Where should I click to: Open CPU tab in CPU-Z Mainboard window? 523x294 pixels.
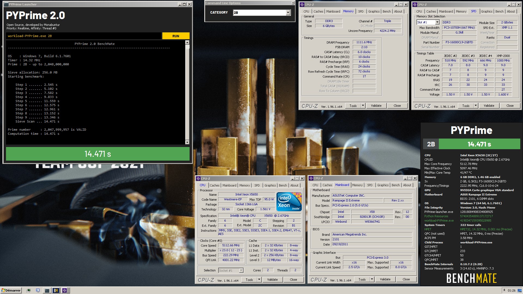pyautogui.click(x=315, y=185)
